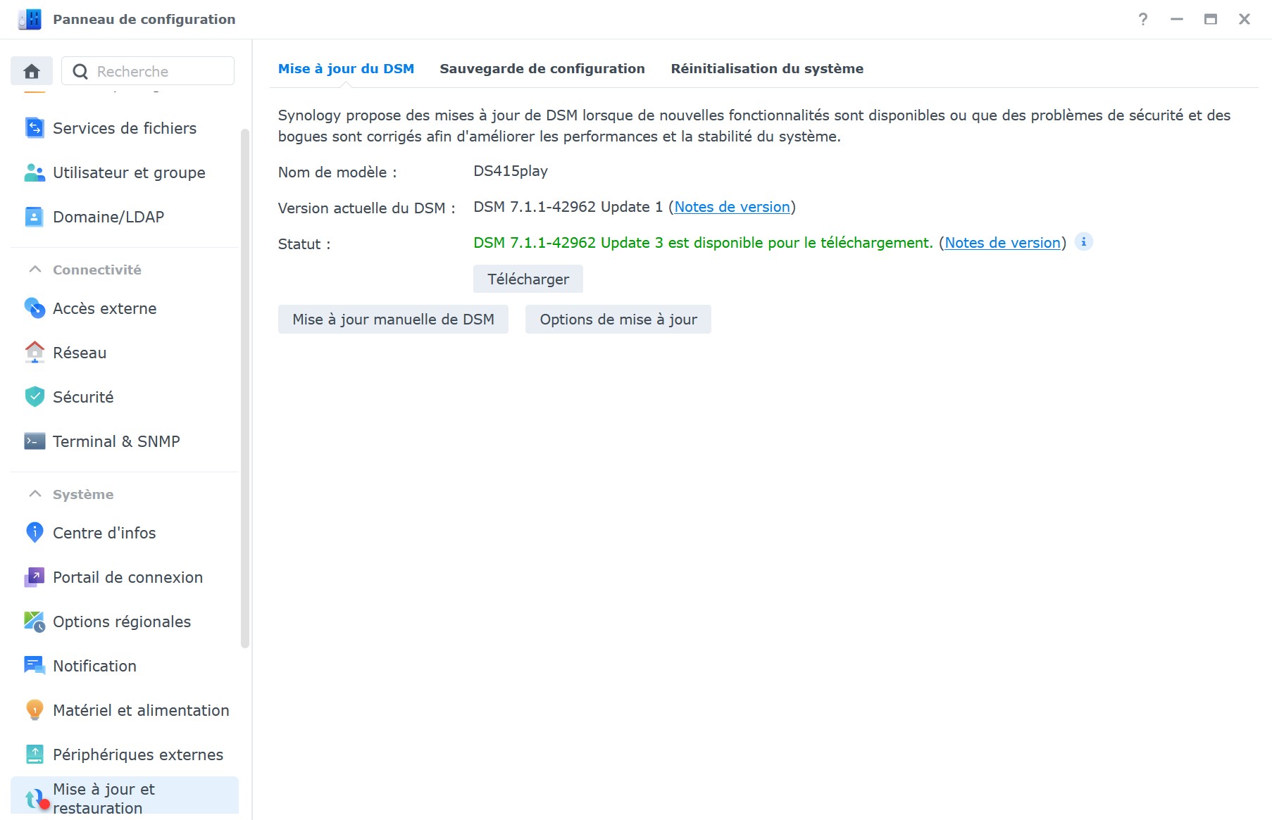Select the Mise à jour du DSM tab

click(346, 69)
